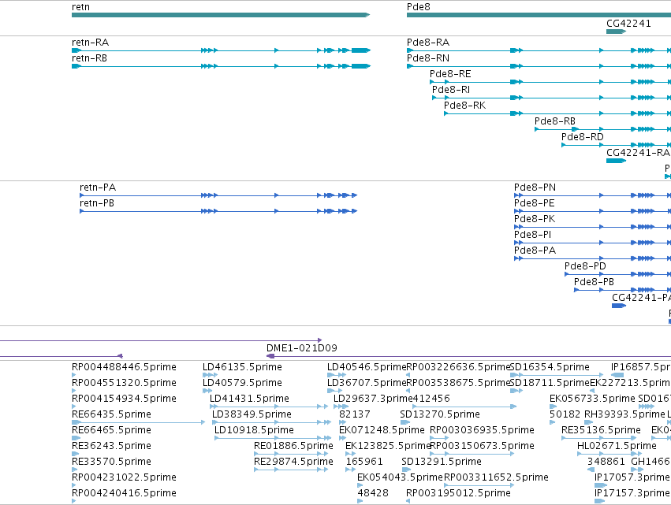The width and height of the screenshot is (671, 505).
Task: Click the Pde8-PA protein label
Action: (x=535, y=251)
